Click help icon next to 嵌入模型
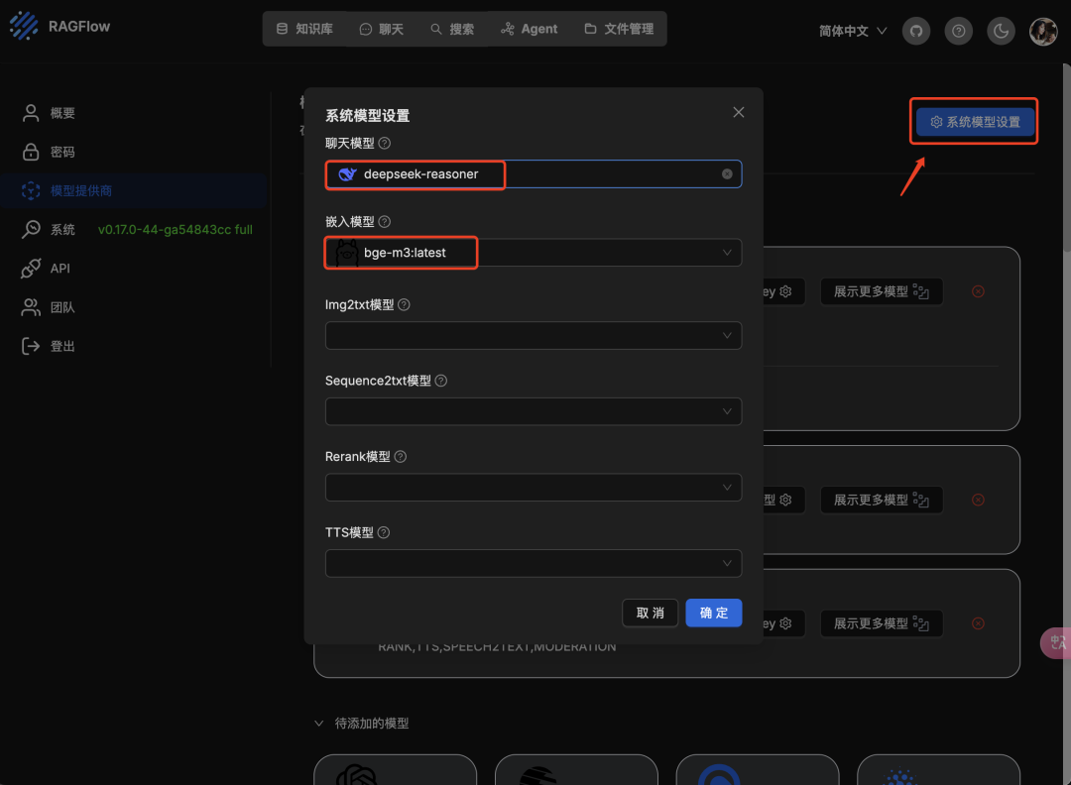The width and height of the screenshot is (1071, 785). tap(385, 222)
